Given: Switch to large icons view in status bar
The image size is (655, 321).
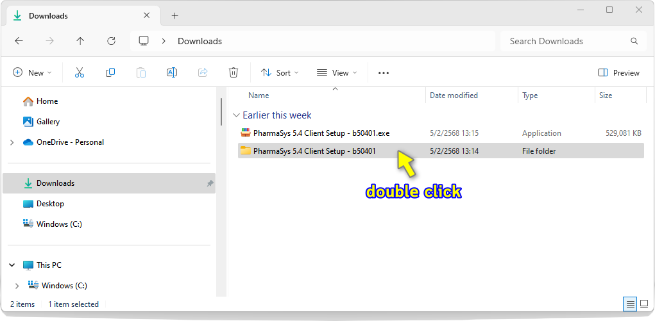Looking at the screenshot, I should click(644, 304).
